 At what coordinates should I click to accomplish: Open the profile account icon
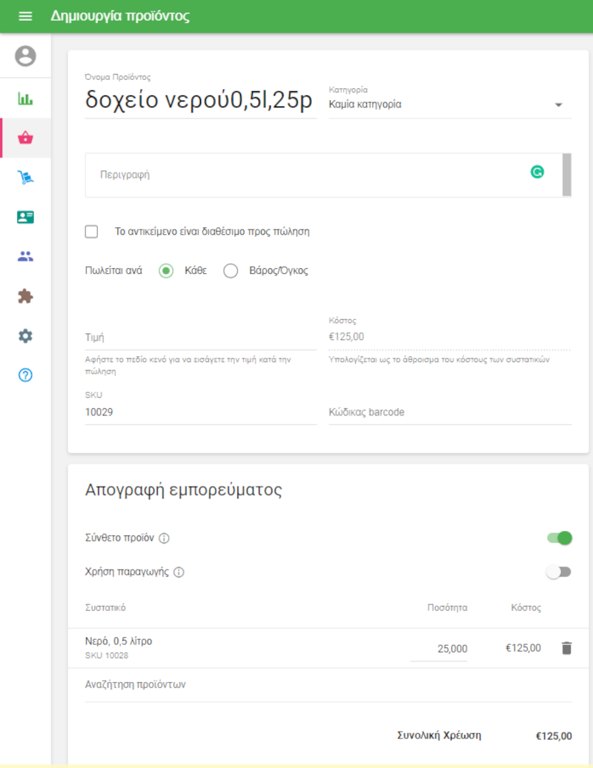24,54
